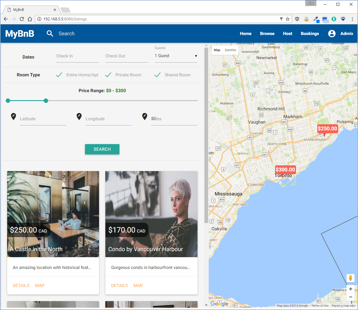Switch map to Satellite view

(x=230, y=50)
